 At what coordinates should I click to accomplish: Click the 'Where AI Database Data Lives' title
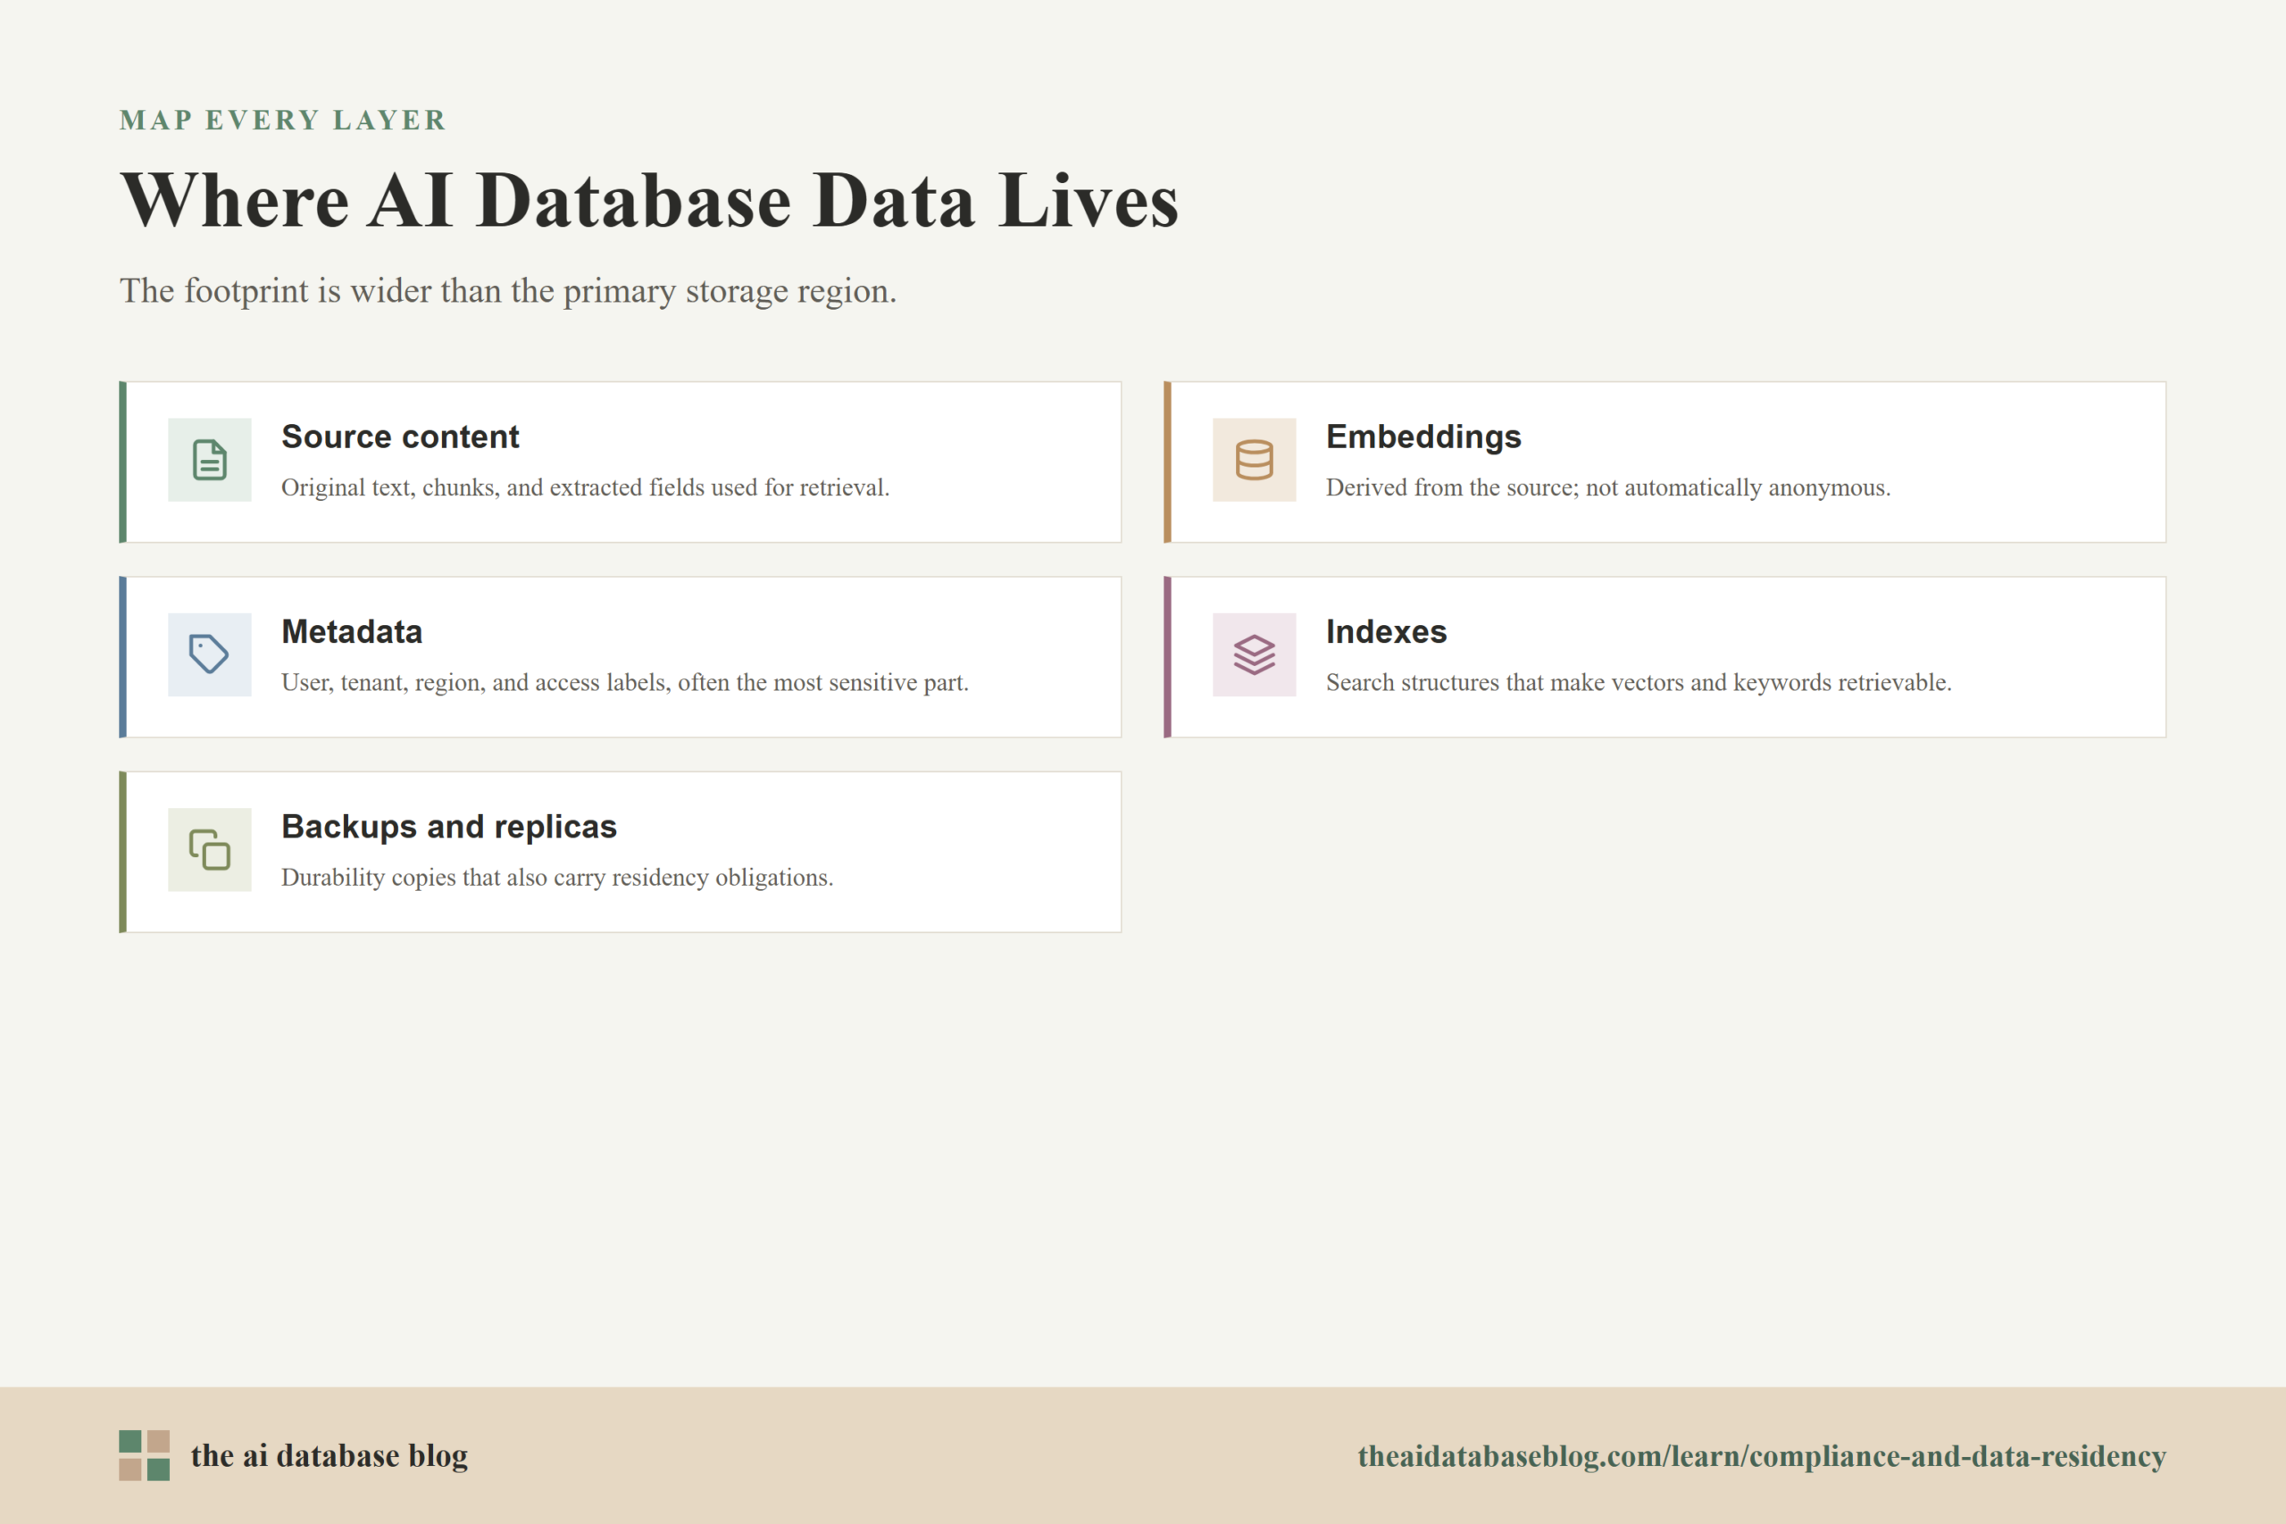(x=649, y=200)
